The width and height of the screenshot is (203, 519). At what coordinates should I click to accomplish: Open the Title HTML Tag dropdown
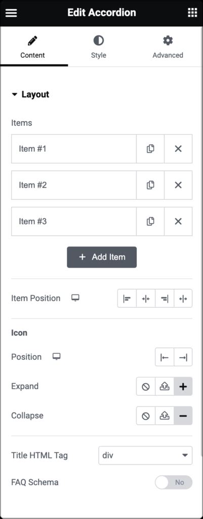click(x=145, y=456)
